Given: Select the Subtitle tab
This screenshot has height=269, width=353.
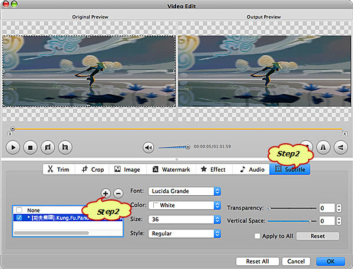Looking at the screenshot, I should point(290,169).
